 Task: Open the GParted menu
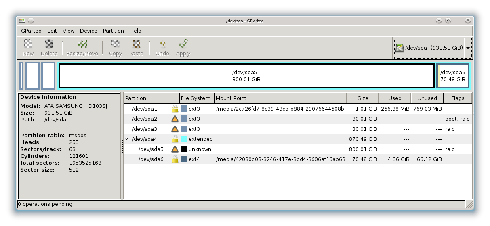click(x=31, y=31)
